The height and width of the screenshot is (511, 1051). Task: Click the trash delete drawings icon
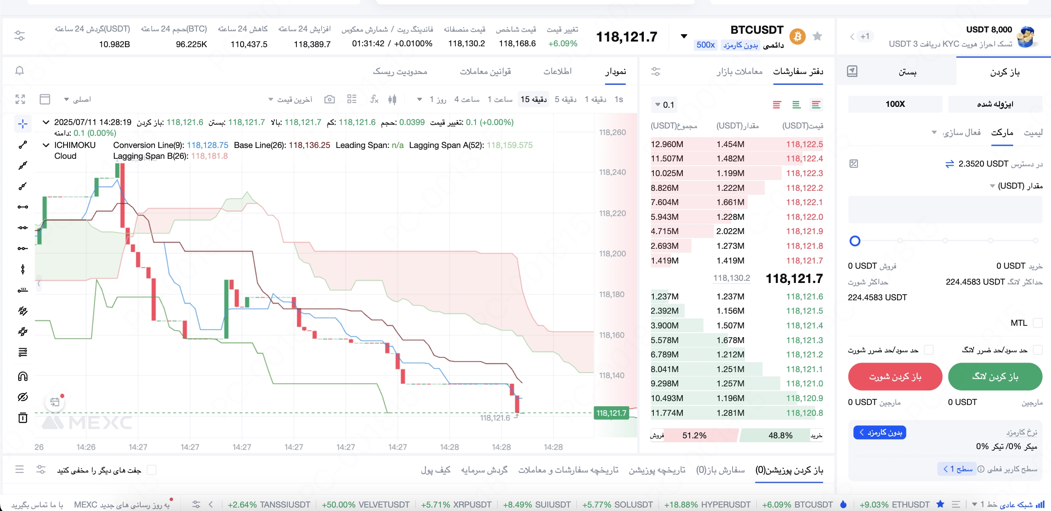click(x=23, y=418)
